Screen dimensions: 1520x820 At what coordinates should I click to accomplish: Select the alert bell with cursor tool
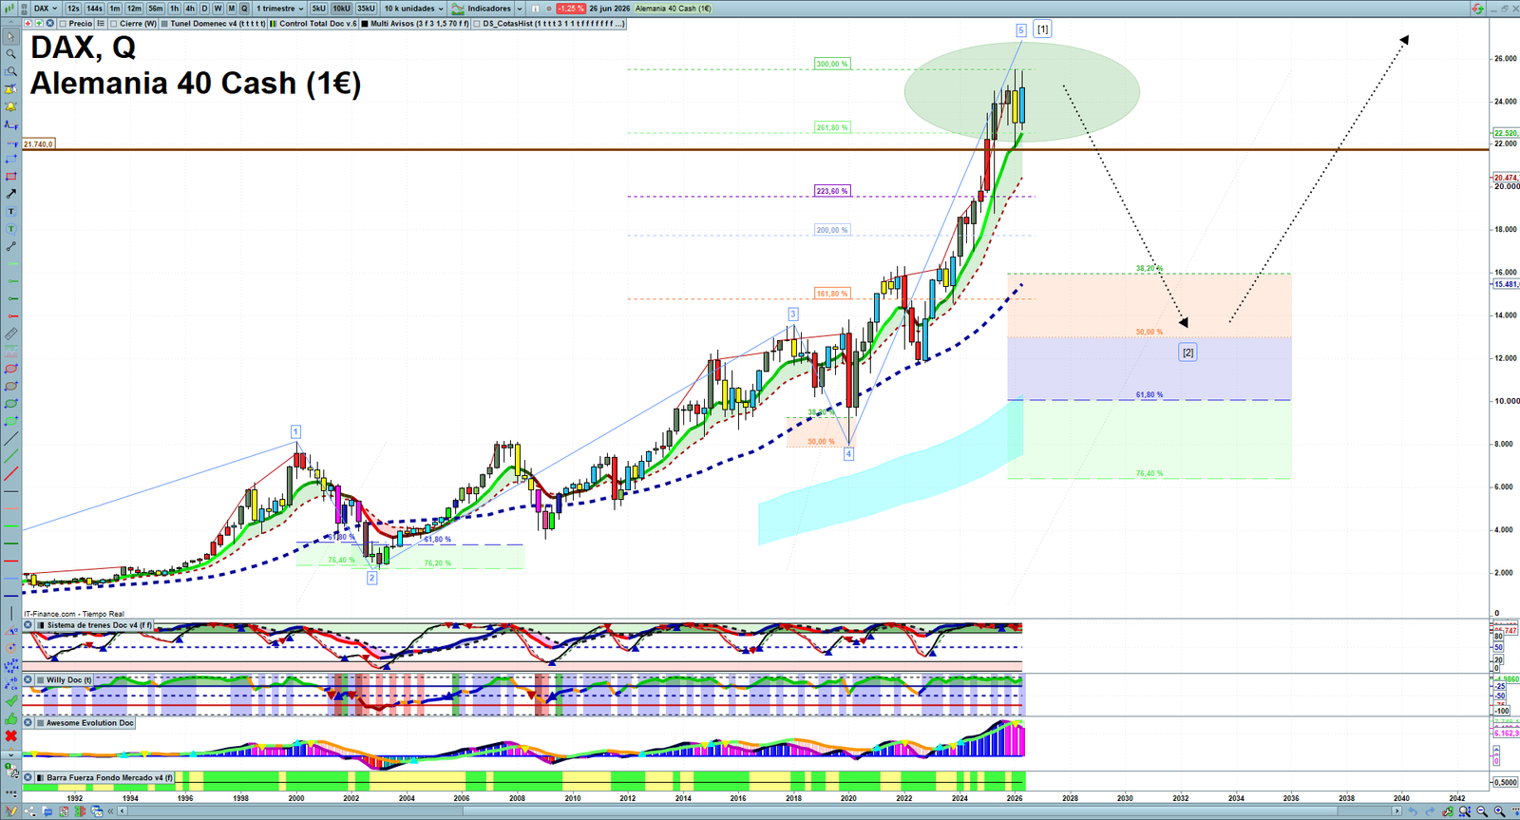coord(11,89)
